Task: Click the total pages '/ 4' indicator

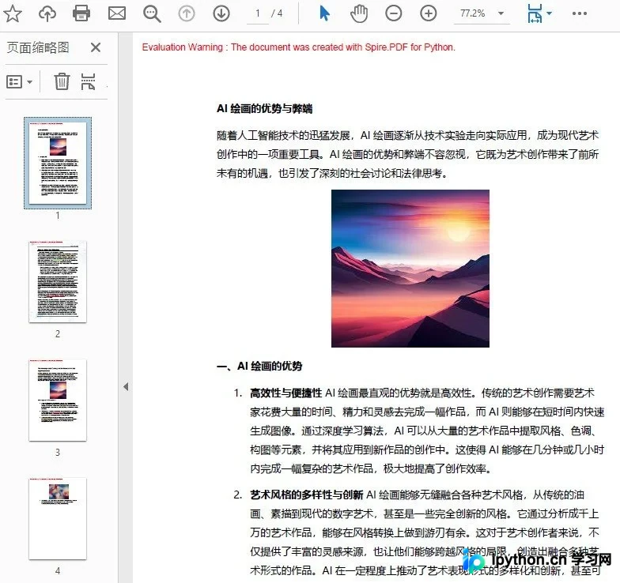Action: (x=277, y=13)
